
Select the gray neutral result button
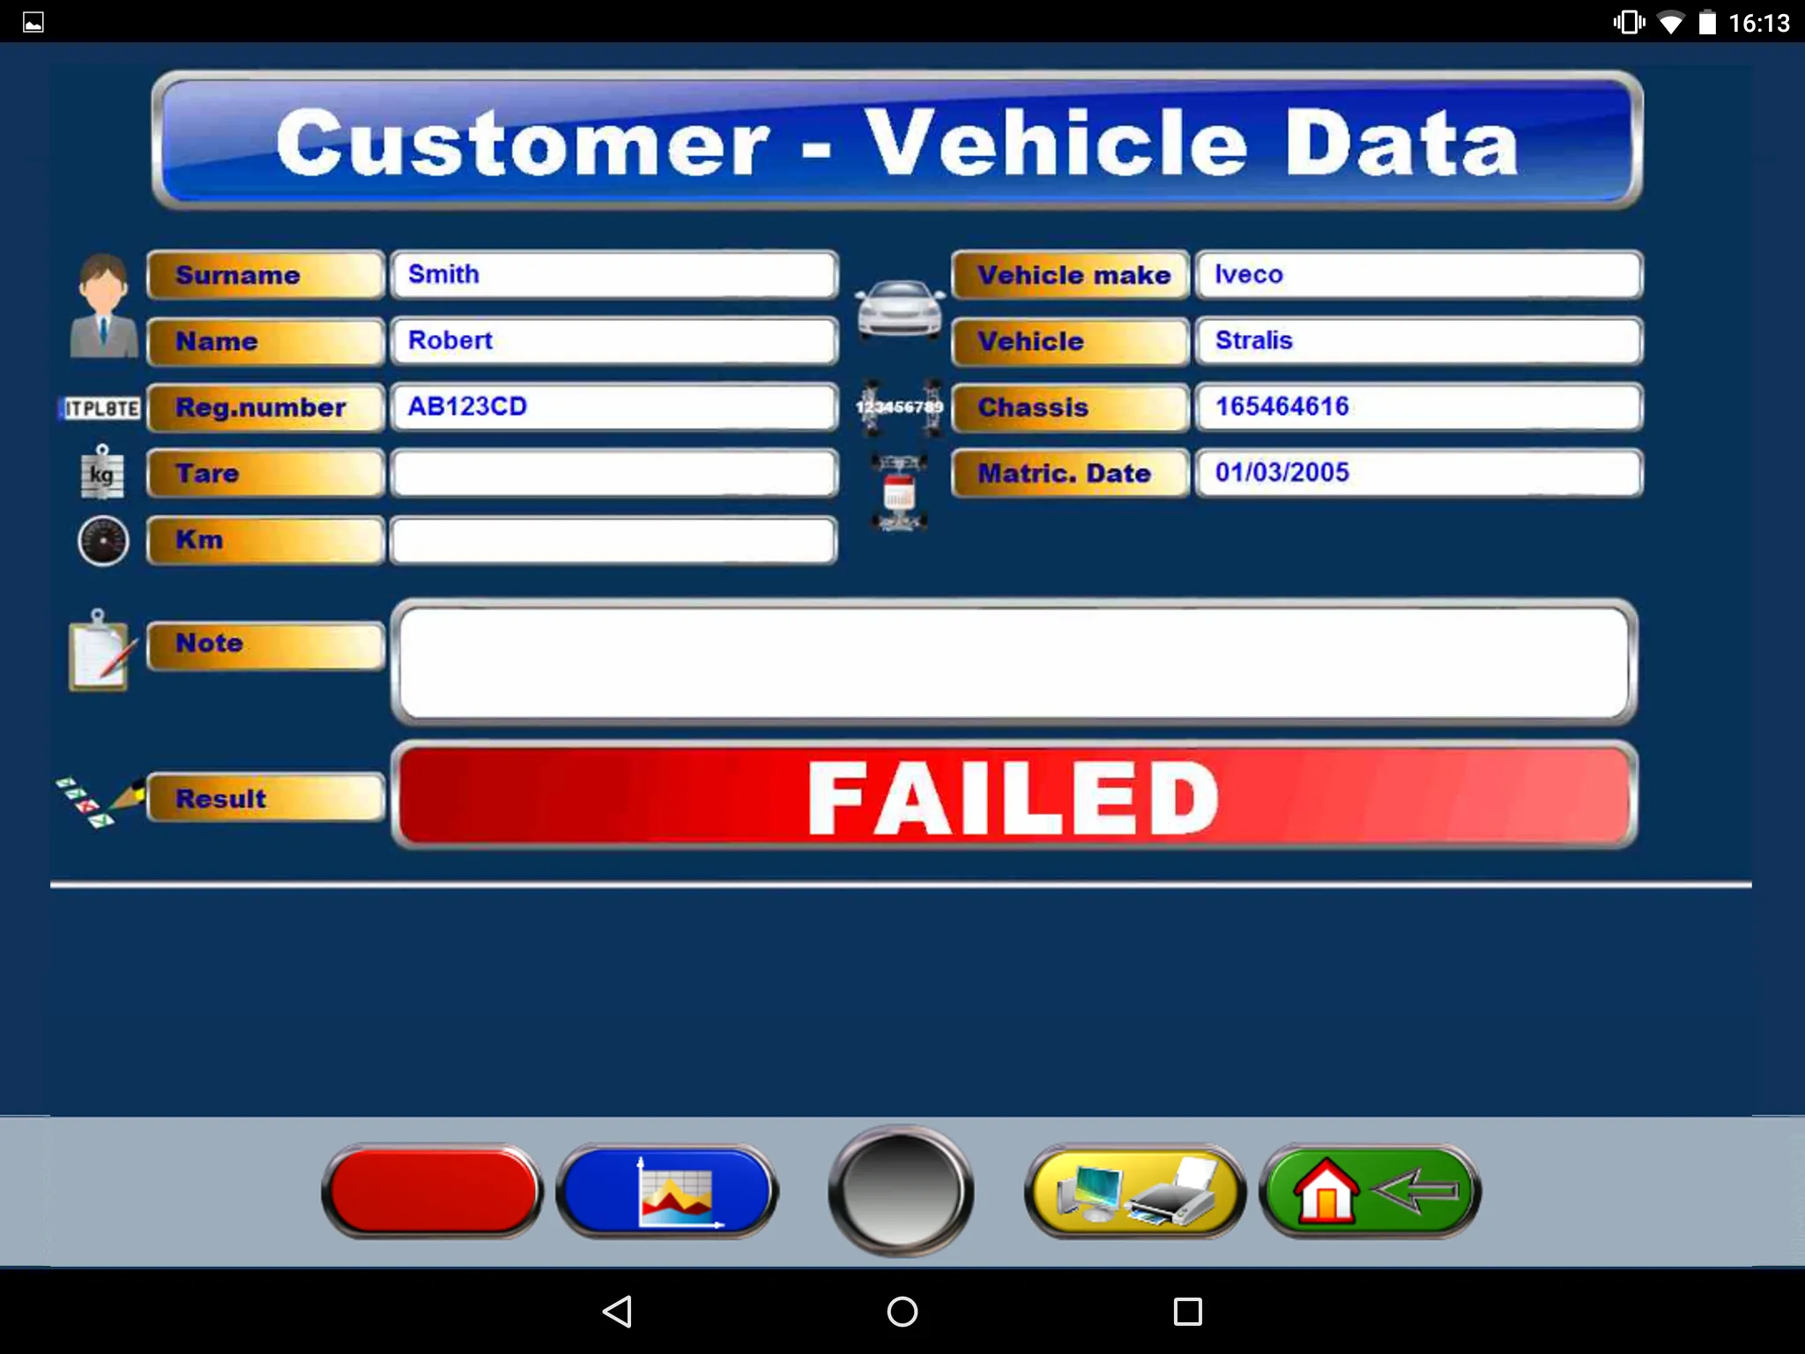900,1192
